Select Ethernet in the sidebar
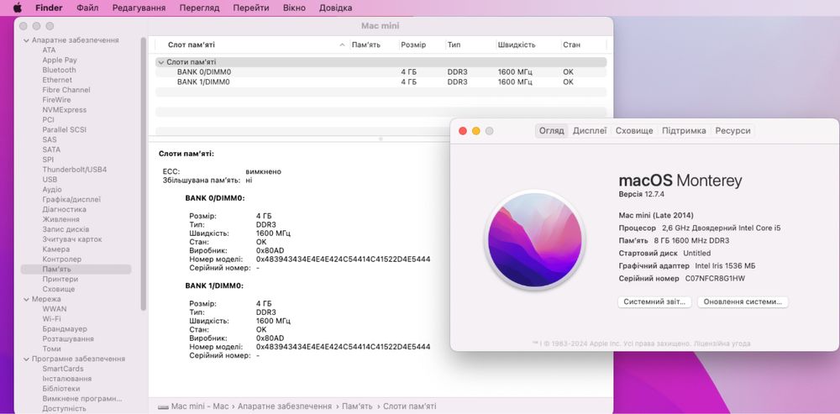 pos(57,80)
